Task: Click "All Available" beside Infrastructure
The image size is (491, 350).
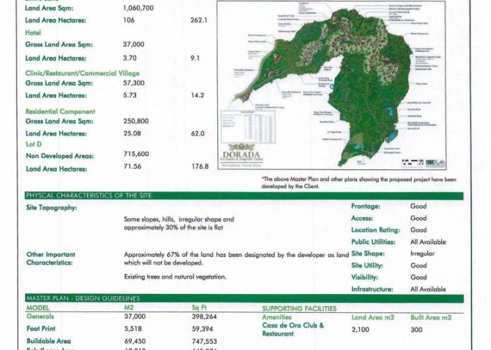Action: coord(428,289)
